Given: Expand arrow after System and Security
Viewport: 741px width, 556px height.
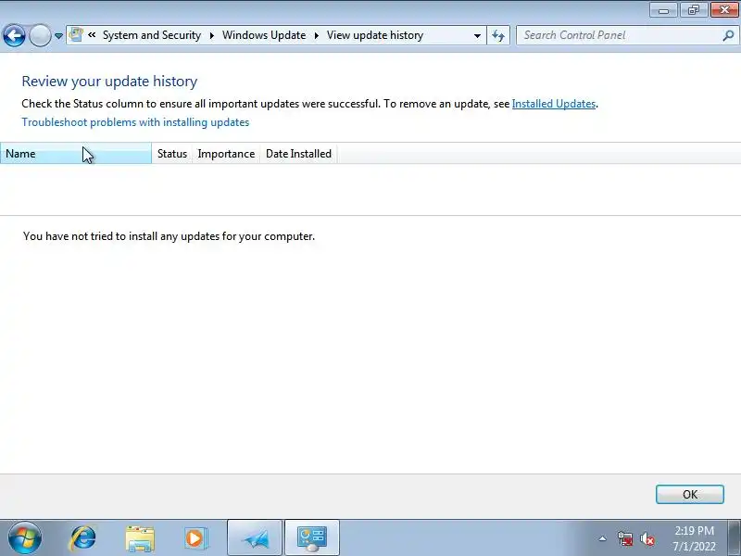Looking at the screenshot, I should coord(212,35).
